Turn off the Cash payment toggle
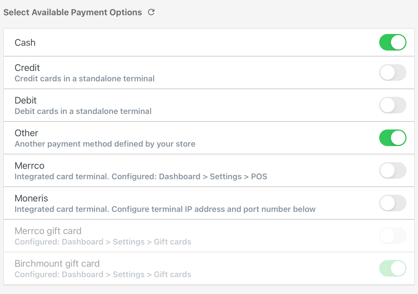Screen dimensions: 418x294 [x=393, y=42]
